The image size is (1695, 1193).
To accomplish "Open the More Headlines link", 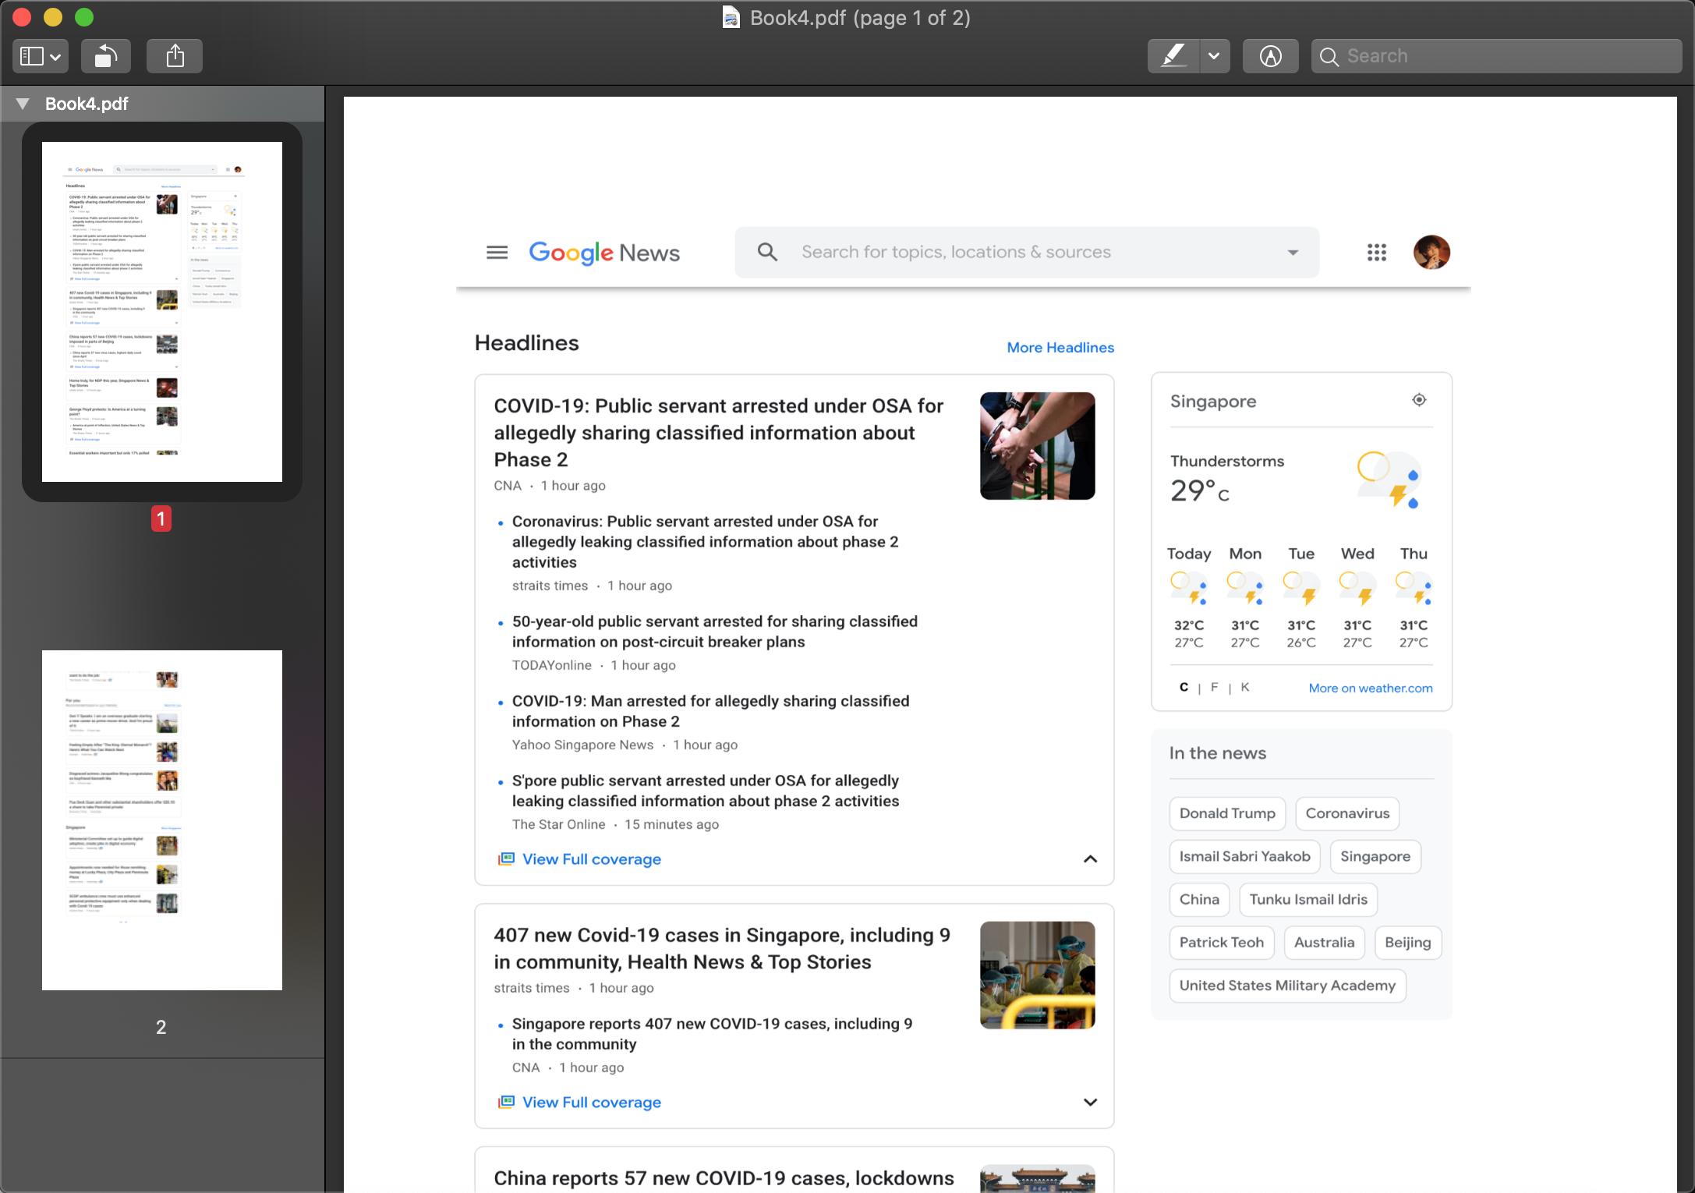I will coord(1060,348).
